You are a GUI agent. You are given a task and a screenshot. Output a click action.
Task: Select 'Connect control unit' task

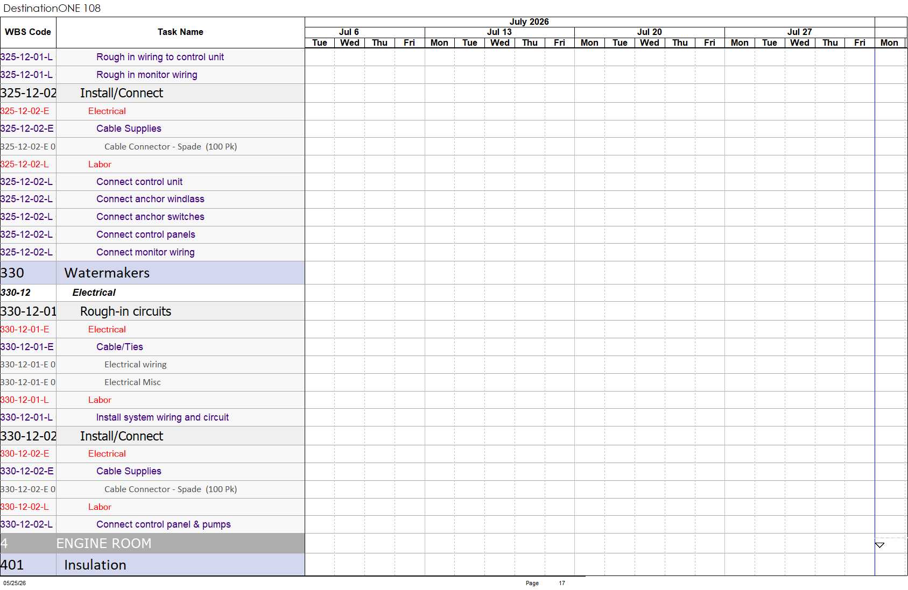tap(152, 182)
